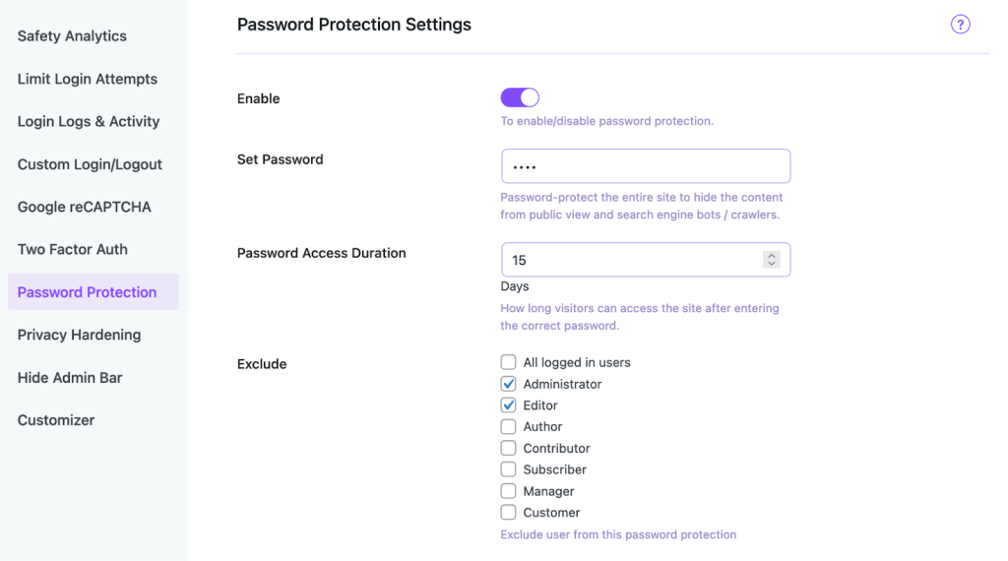Check the All logged in users checkbox

[508, 362]
